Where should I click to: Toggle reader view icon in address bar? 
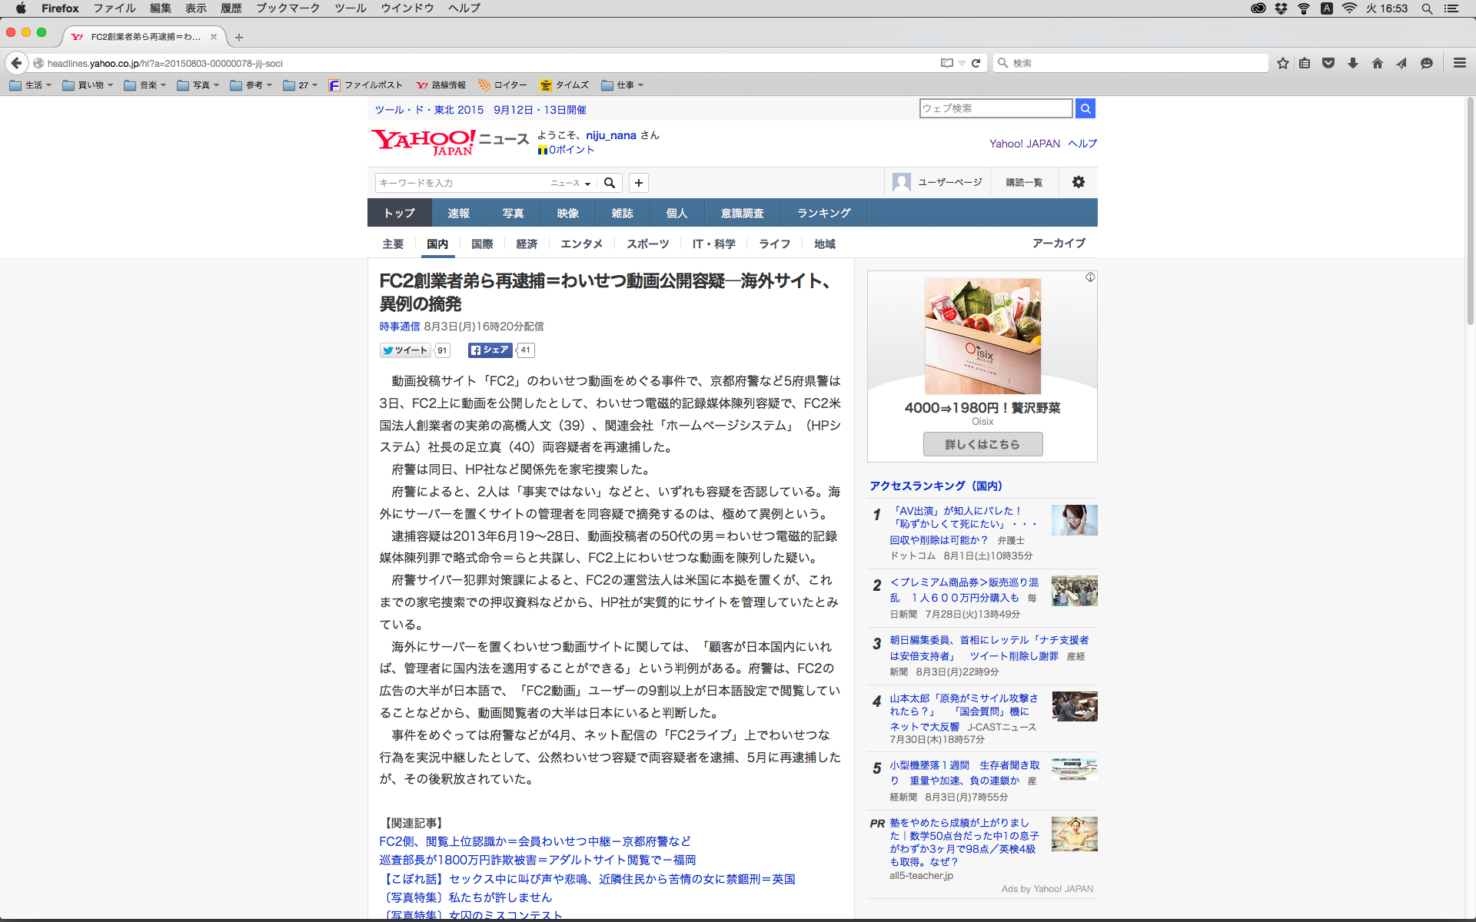(x=946, y=63)
